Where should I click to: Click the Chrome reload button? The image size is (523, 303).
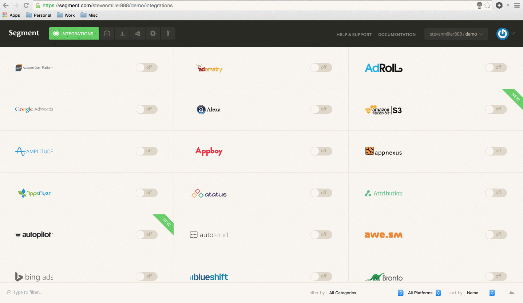pos(26,5)
